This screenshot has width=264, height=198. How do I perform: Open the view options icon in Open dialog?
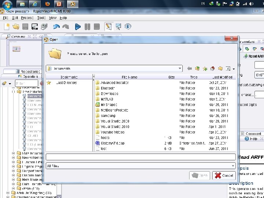228,69
